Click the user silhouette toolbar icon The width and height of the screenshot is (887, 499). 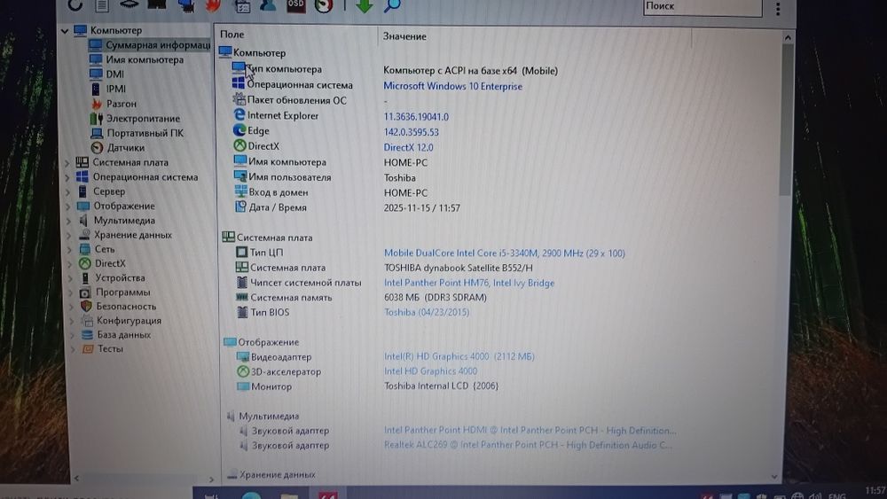tap(268, 5)
